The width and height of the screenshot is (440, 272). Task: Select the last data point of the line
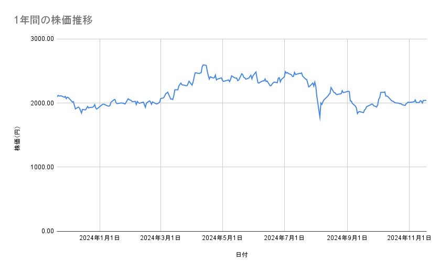pos(426,100)
